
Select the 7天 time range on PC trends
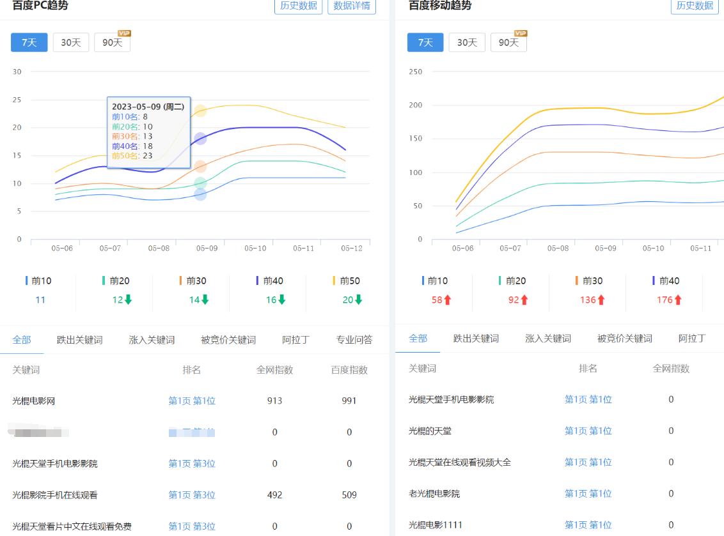(x=29, y=42)
